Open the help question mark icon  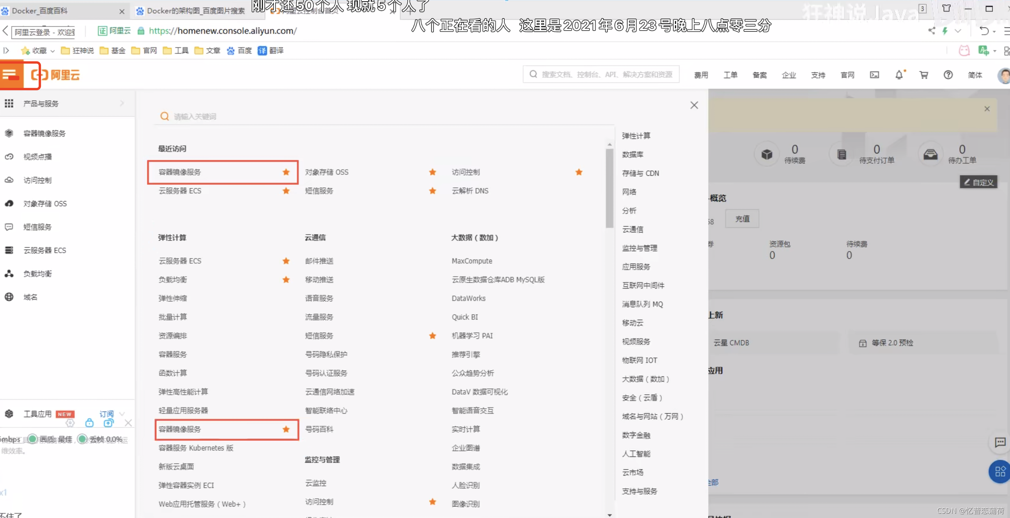pos(948,75)
